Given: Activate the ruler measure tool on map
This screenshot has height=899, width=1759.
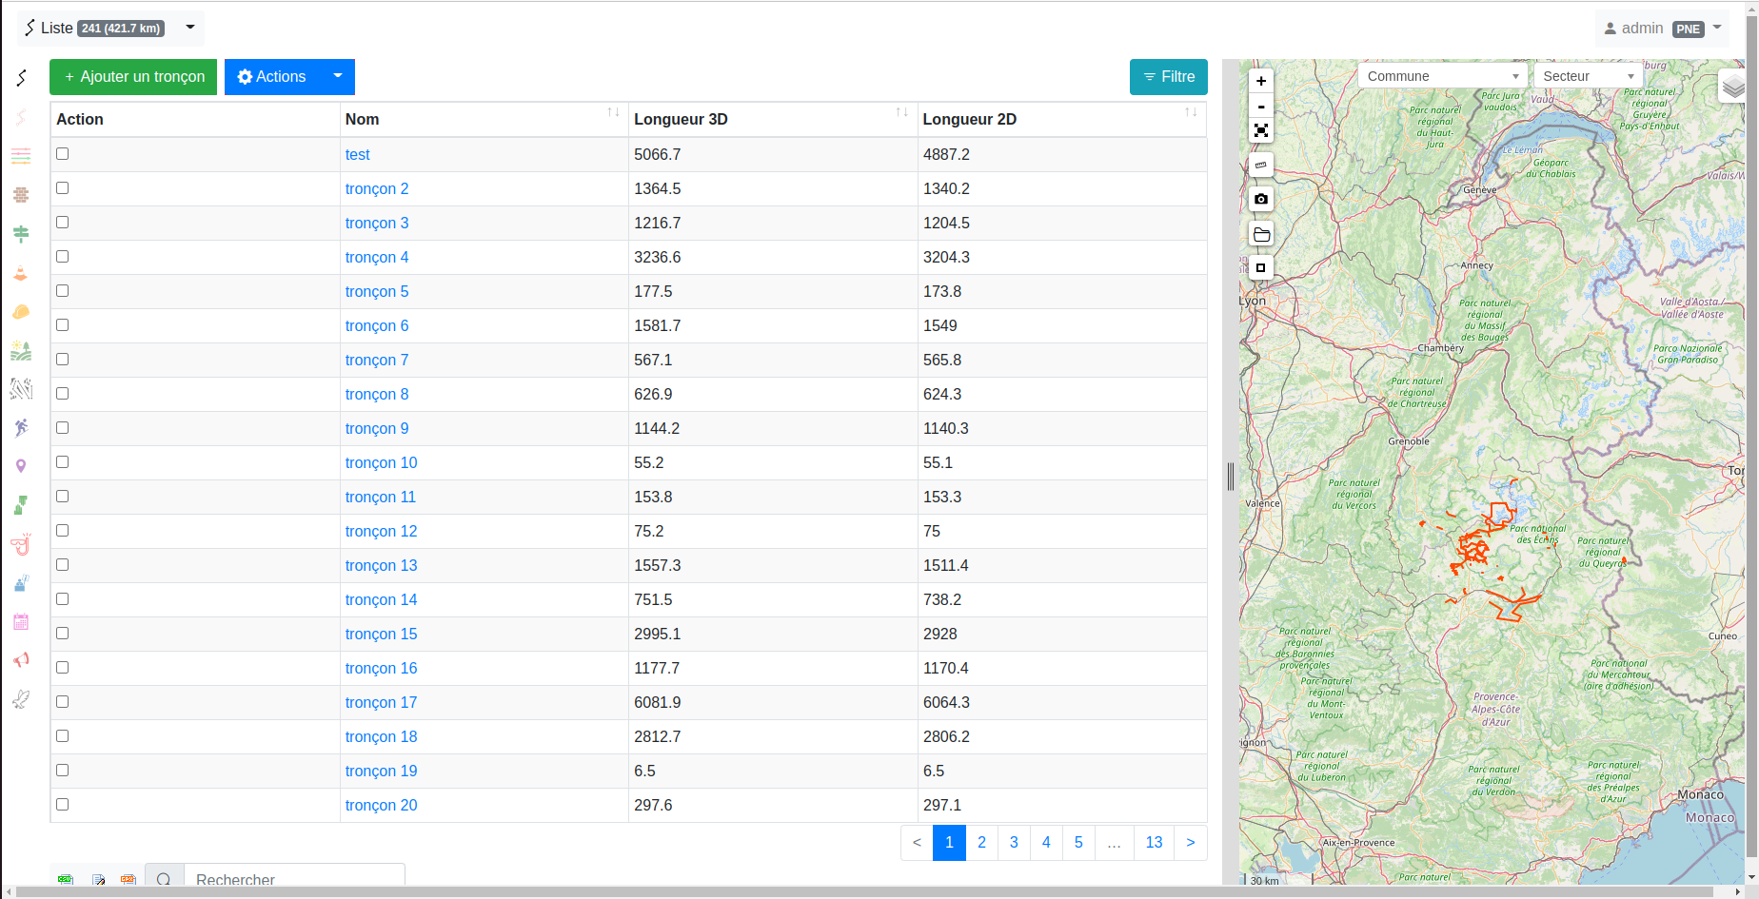Looking at the screenshot, I should click(1261, 165).
